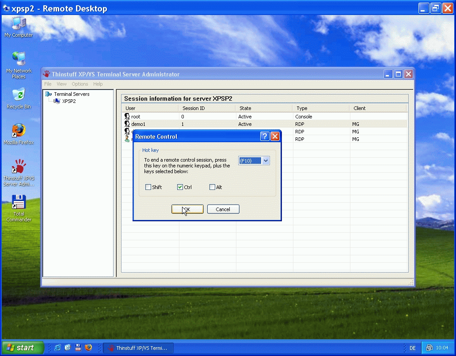
Task: Maximize the Thinstuff Terminal Server Administrator window
Action: [x=398, y=74]
